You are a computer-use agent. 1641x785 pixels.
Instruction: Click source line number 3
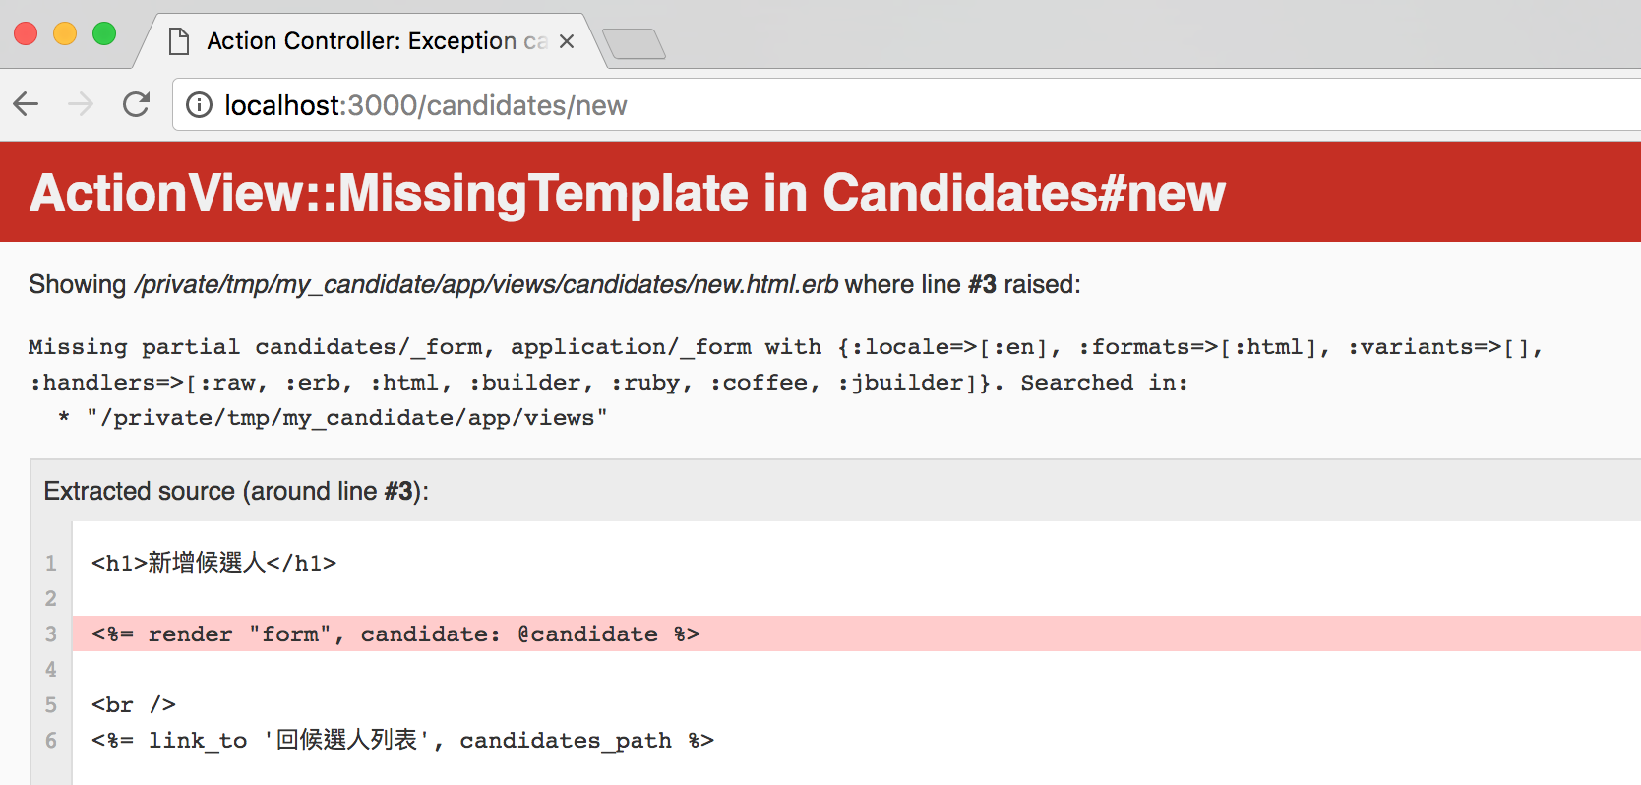[x=51, y=634]
